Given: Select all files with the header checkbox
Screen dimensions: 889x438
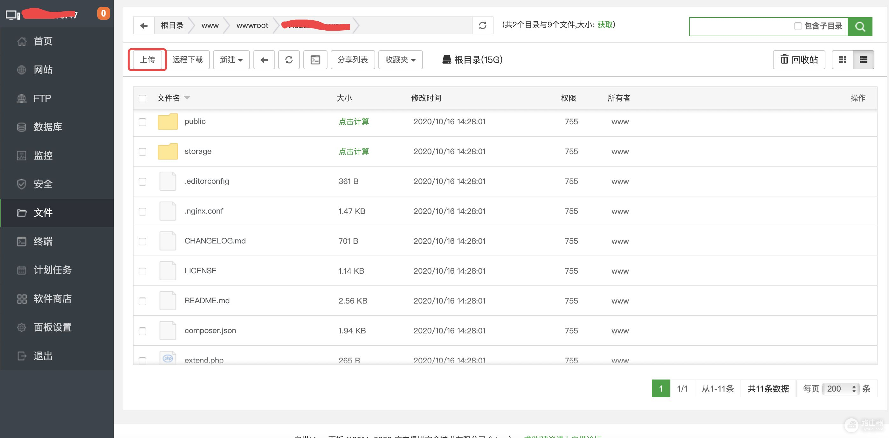Looking at the screenshot, I should (142, 98).
